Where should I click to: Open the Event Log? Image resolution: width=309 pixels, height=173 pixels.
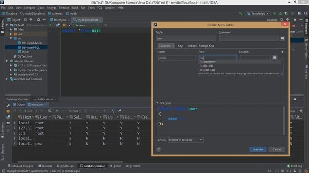295,166
